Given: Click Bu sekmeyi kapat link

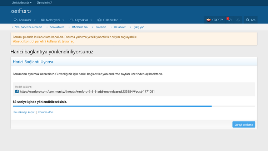Looking at the screenshot, I should (x=24, y=112).
